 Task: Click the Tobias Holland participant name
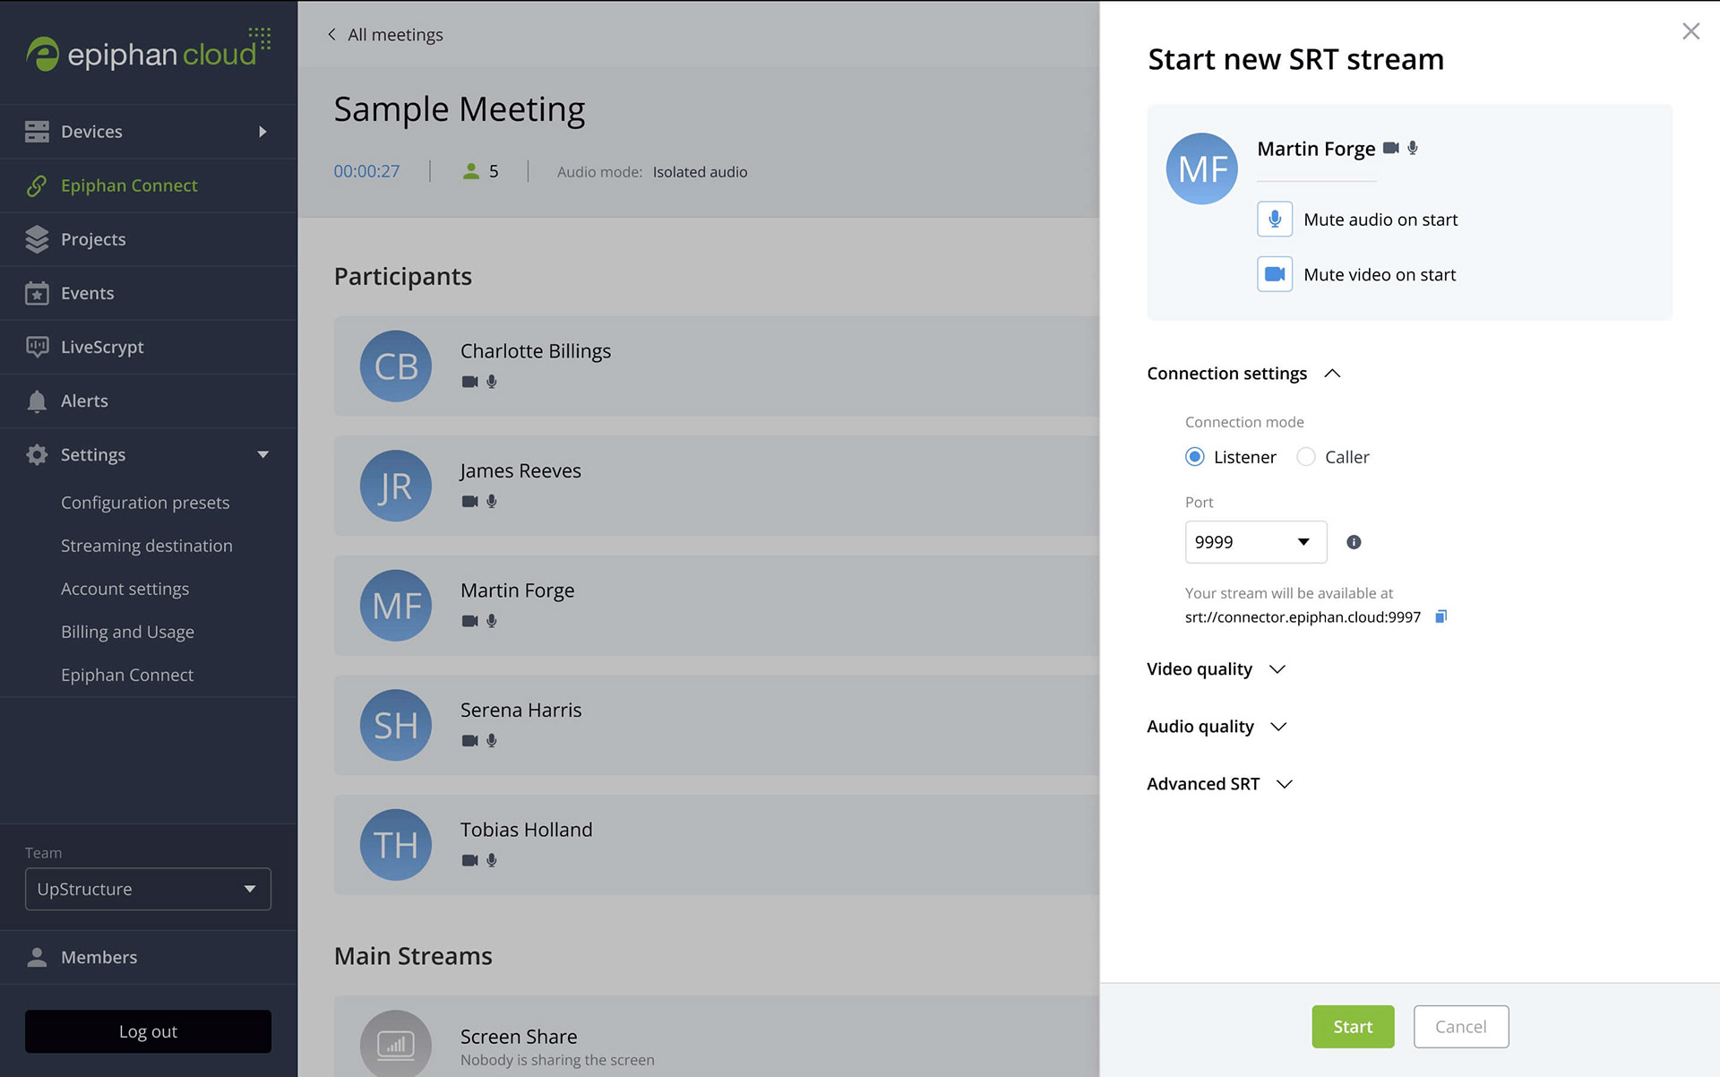(x=527, y=830)
